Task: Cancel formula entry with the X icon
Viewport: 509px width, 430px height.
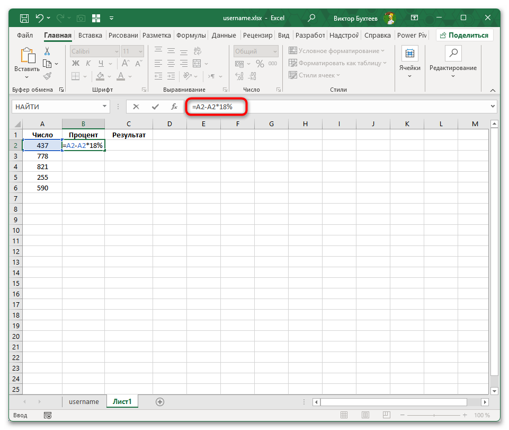Action: click(x=136, y=106)
